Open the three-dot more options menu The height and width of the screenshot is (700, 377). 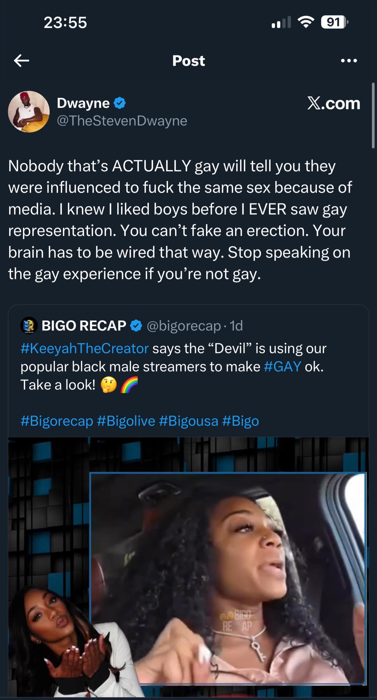click(349, 61)
